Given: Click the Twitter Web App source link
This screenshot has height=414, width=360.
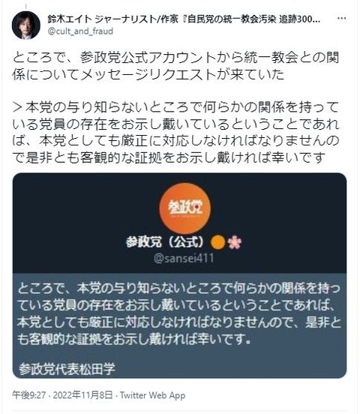Looking at the screenshot, I should 152,395.
